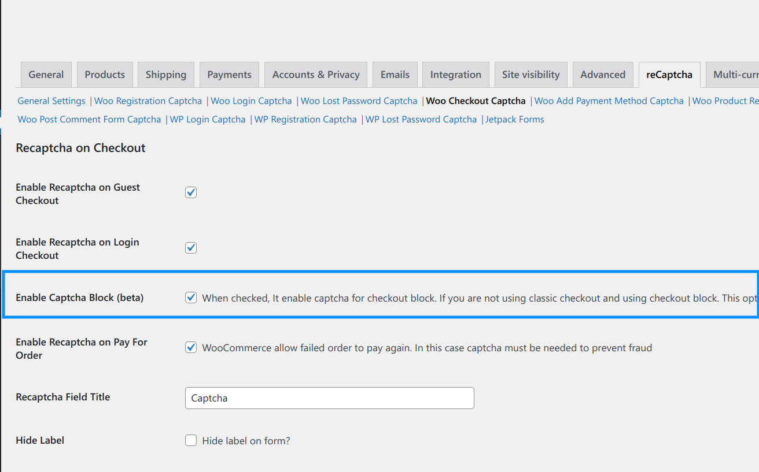Disable Recaptcha on Guest Checkout
Screen dimensions: 759x472
(190, 192)
